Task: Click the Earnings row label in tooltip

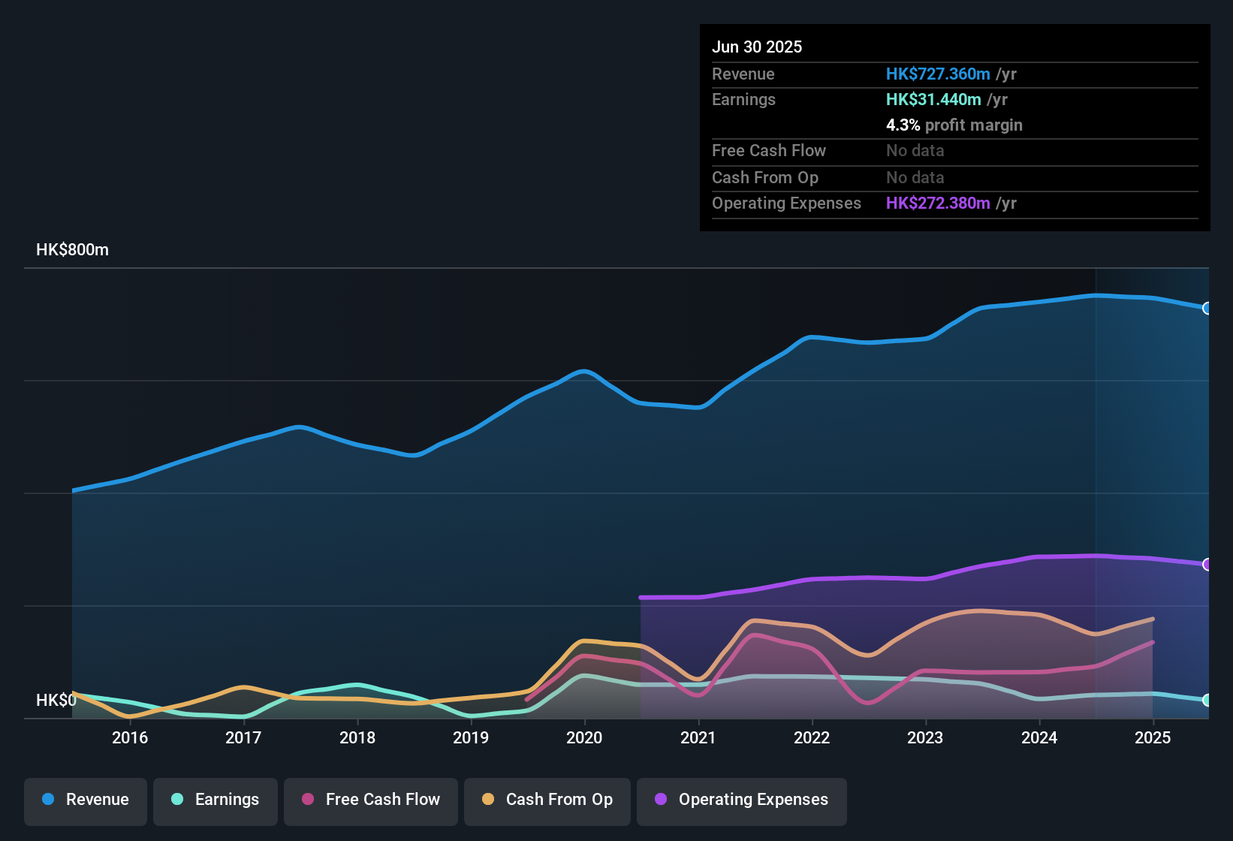Action: [x=743, y=100]
